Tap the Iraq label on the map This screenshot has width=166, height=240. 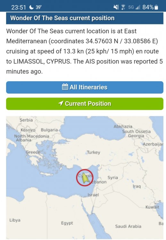[137, 186]
